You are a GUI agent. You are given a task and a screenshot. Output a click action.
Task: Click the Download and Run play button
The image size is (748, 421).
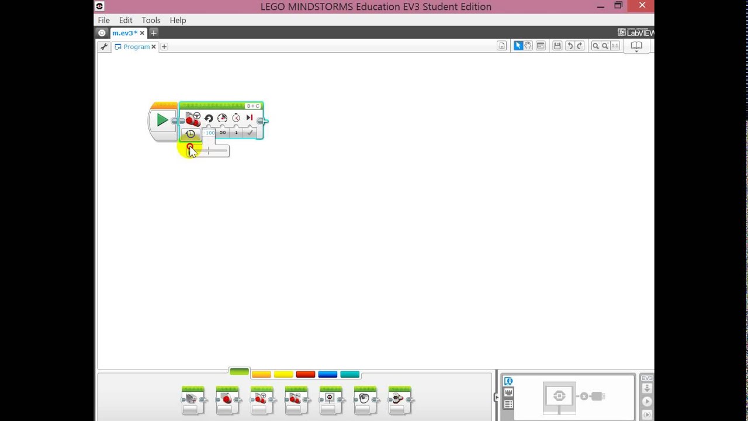647,402
